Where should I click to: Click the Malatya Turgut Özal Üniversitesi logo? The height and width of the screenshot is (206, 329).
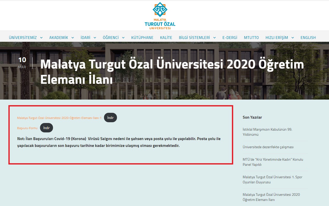tap(160, 16)
